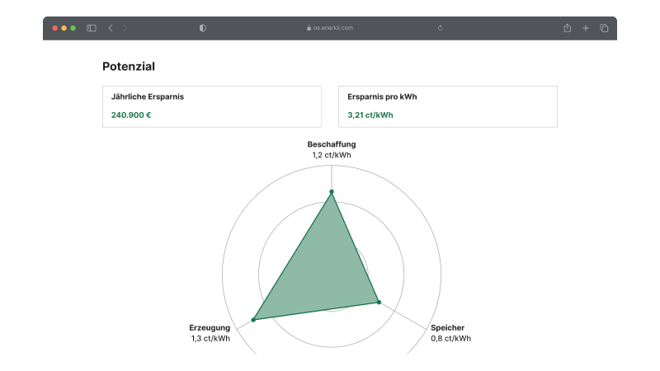Open a new tab with the plus icon
The height and width of the screenshot is (371, 660).
click(x=586, y=28)
